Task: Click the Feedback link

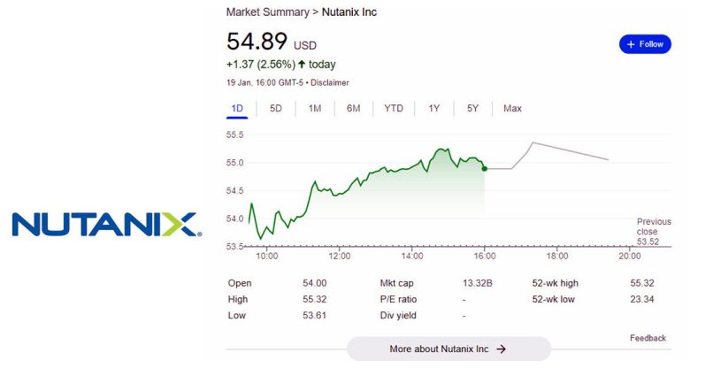Action: 648,338
